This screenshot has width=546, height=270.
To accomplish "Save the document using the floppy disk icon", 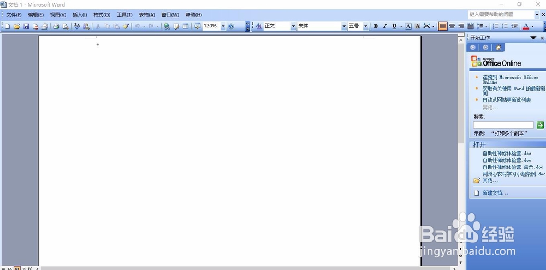I will pos(26,26).
